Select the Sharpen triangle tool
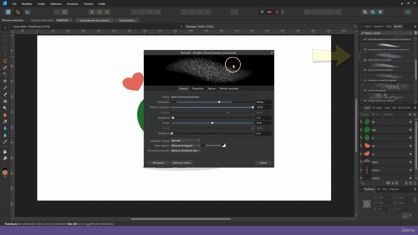 [x=5, y=135]
